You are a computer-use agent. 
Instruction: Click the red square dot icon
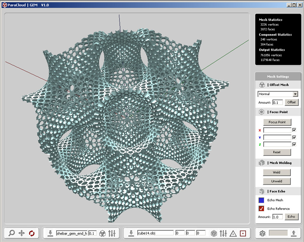(x=243, y=233)
